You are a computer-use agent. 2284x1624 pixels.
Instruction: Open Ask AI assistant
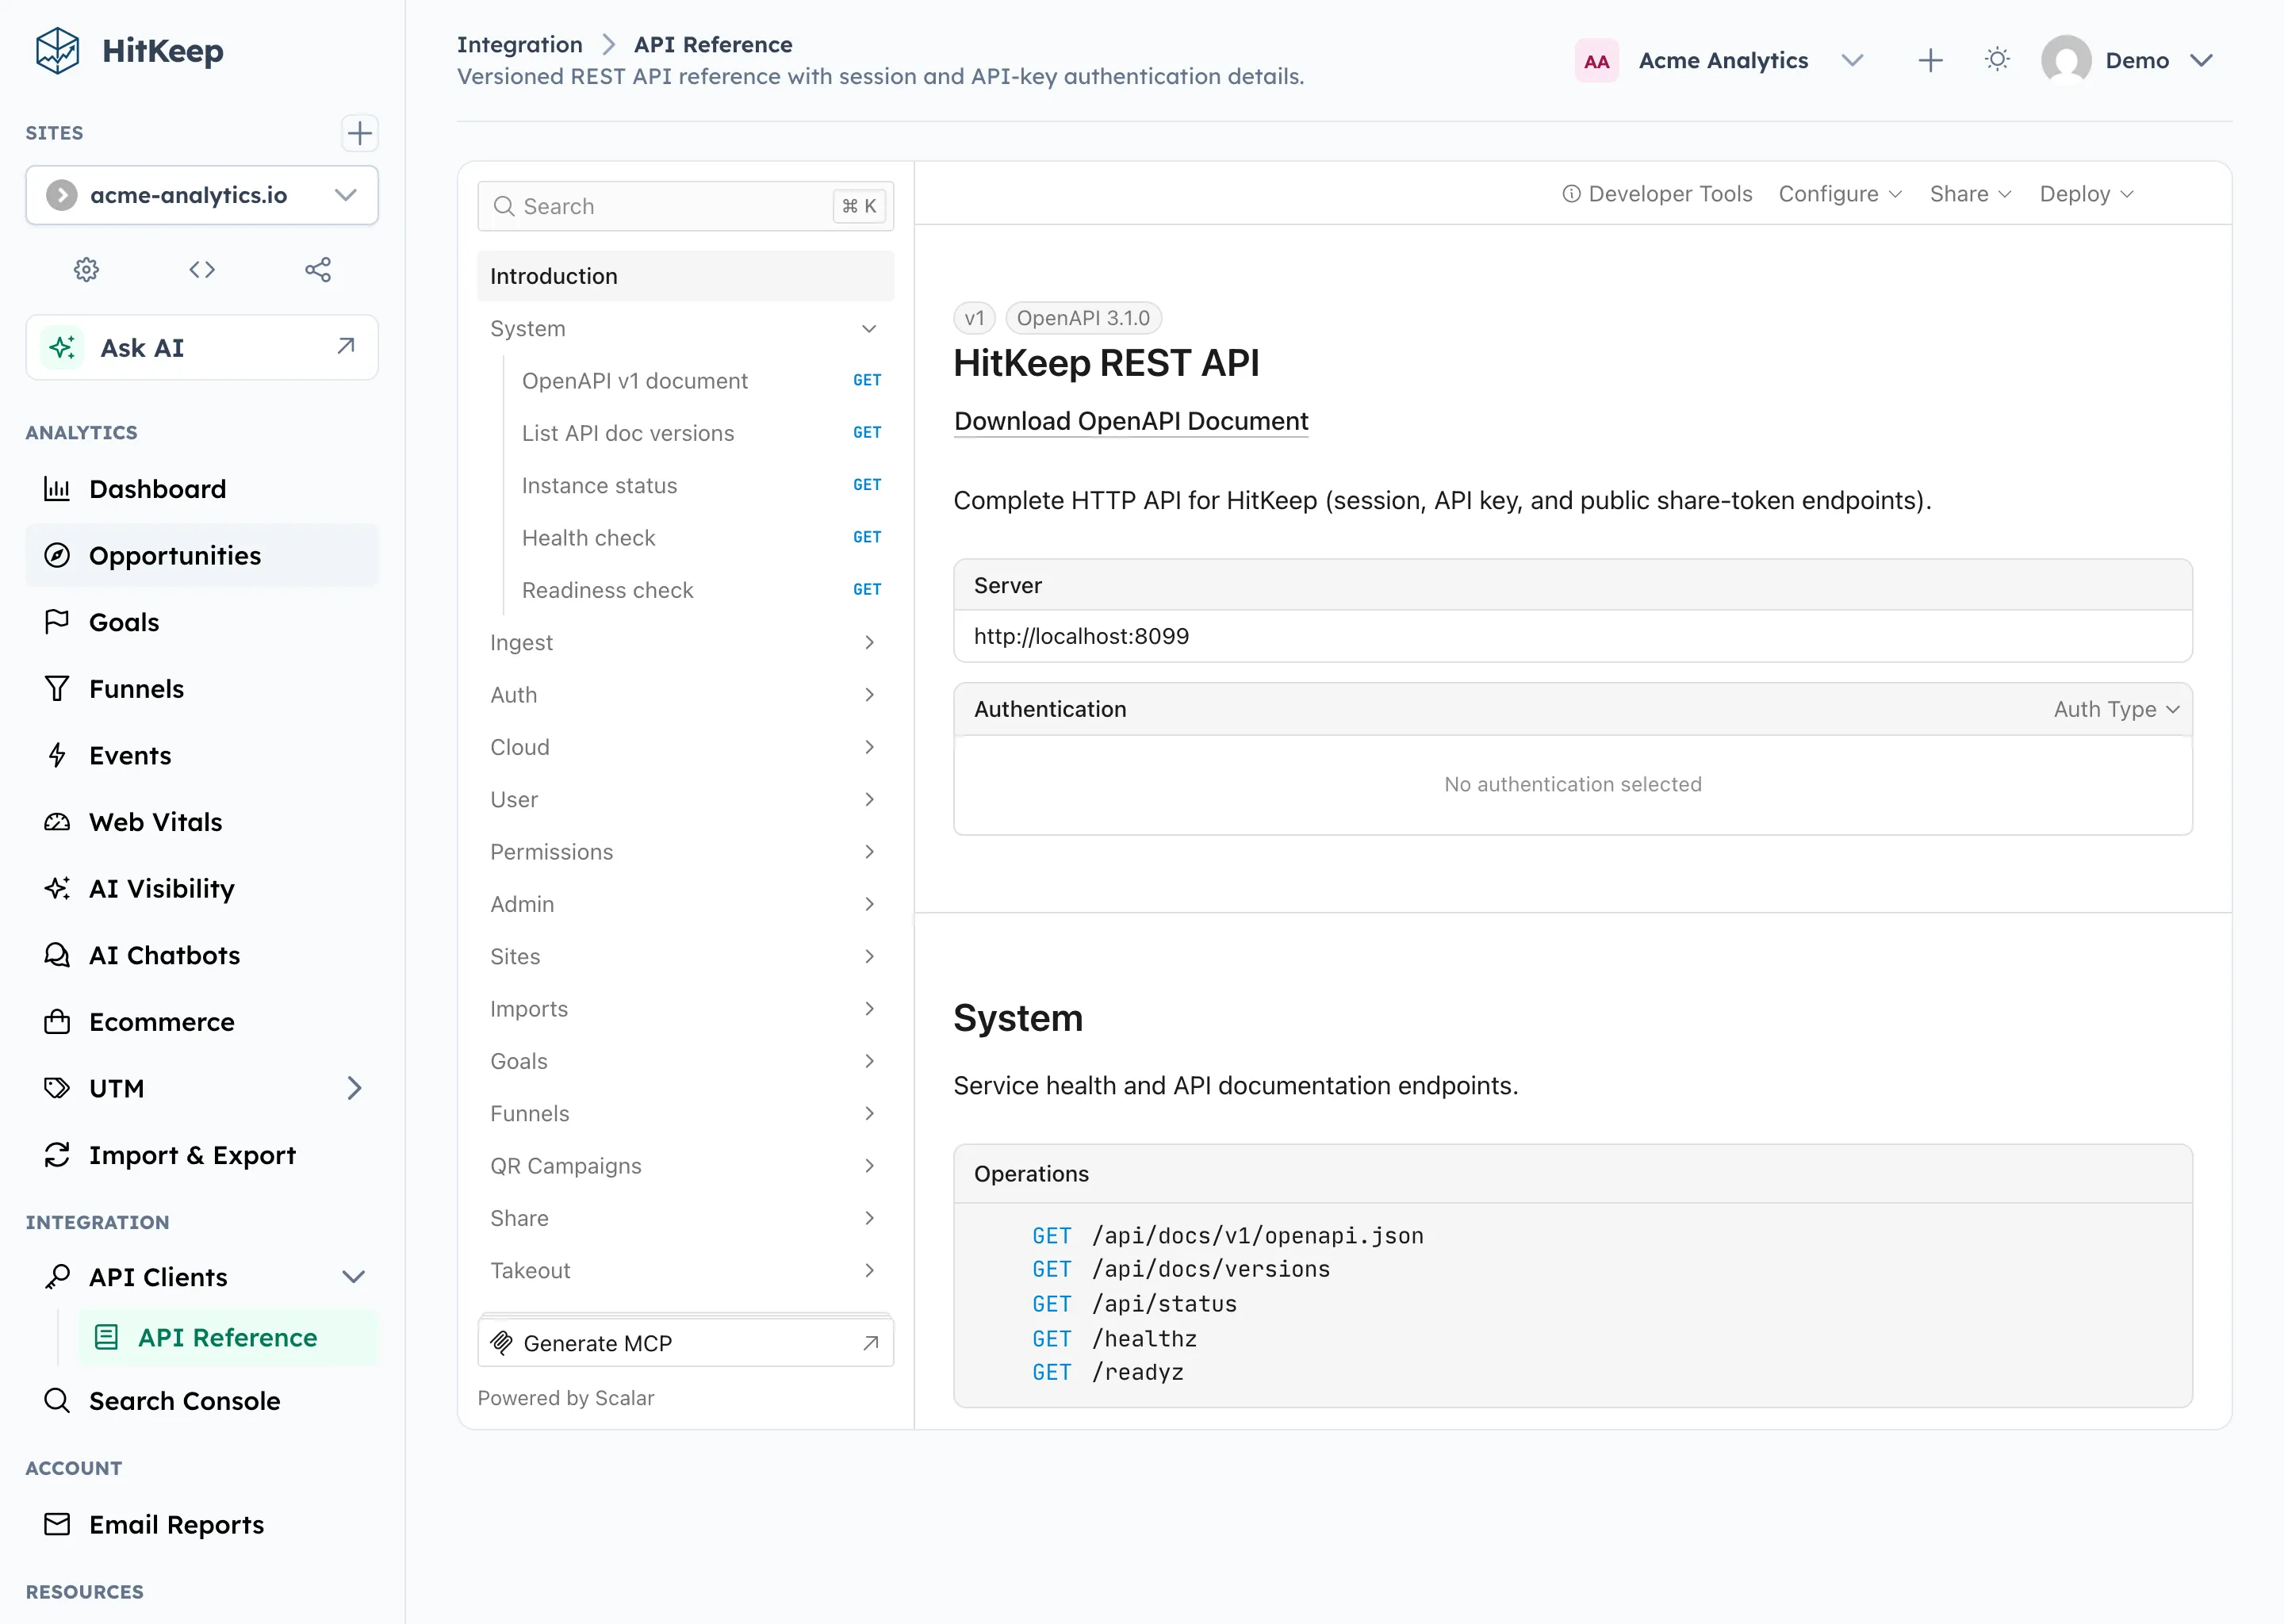point(202,347)
